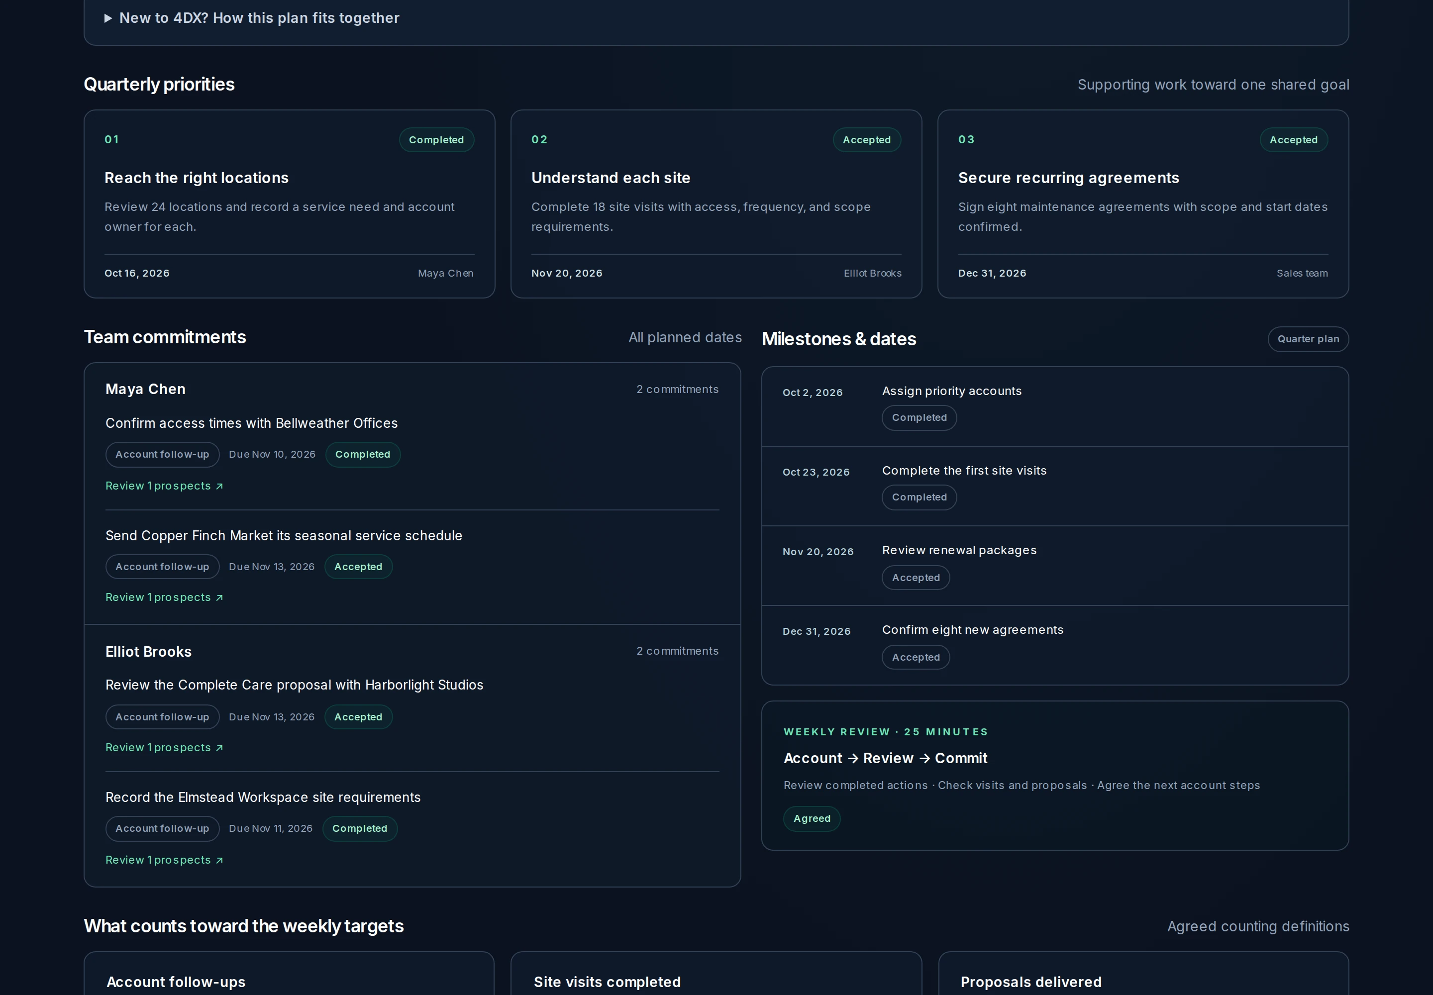
Task: Click 'Send Copper Finch Market its seasonal service schedule'
Action: pos(284,535)
